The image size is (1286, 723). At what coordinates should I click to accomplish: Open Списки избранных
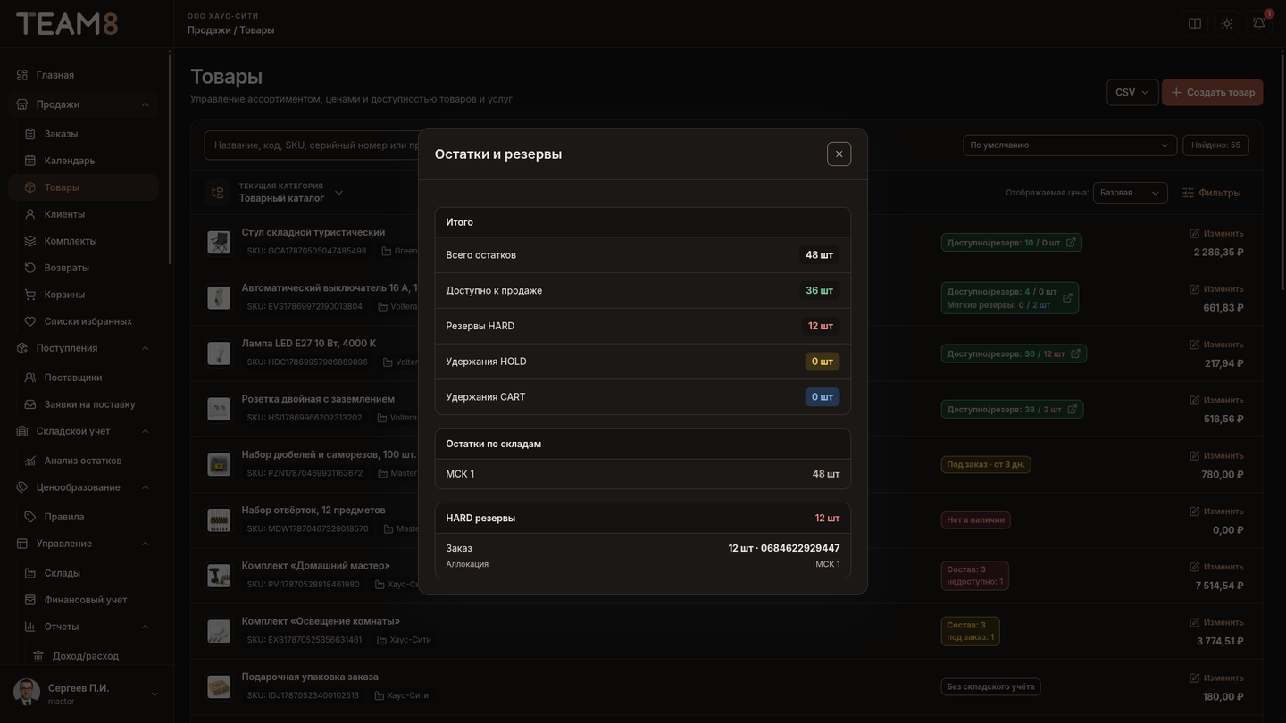84,321
